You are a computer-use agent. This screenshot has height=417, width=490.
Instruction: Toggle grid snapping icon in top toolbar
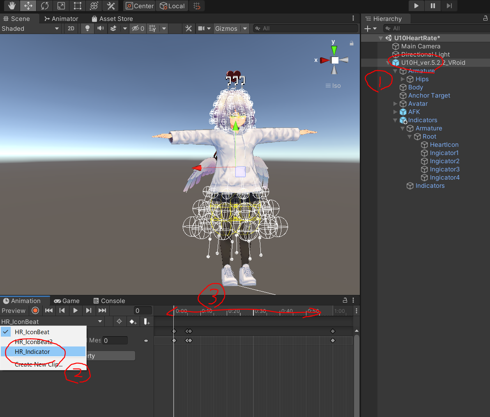pyautogui.click(x=197, y=6)
